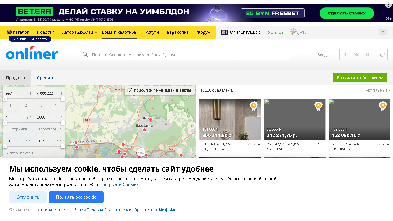Focus the maximum price field 4 000 000
The width and height of the screenshot is (393, 221).
[x=49, y=93]
